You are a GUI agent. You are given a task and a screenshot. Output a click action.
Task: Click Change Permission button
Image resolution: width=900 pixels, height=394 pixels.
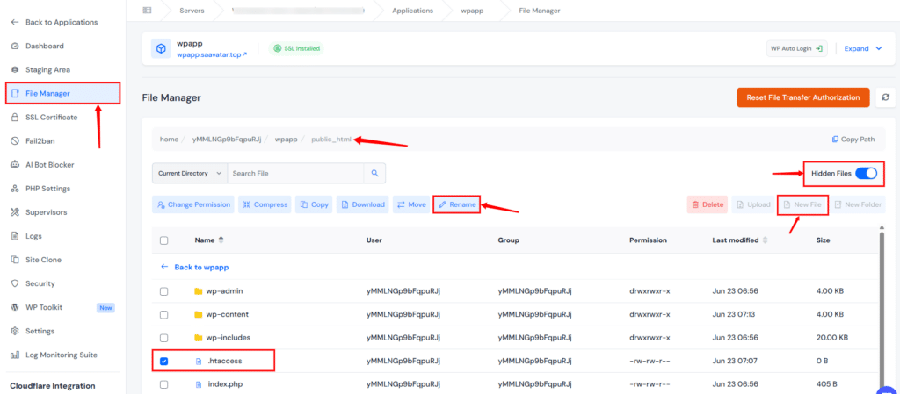pyautogui.click(x=192, y=204)
